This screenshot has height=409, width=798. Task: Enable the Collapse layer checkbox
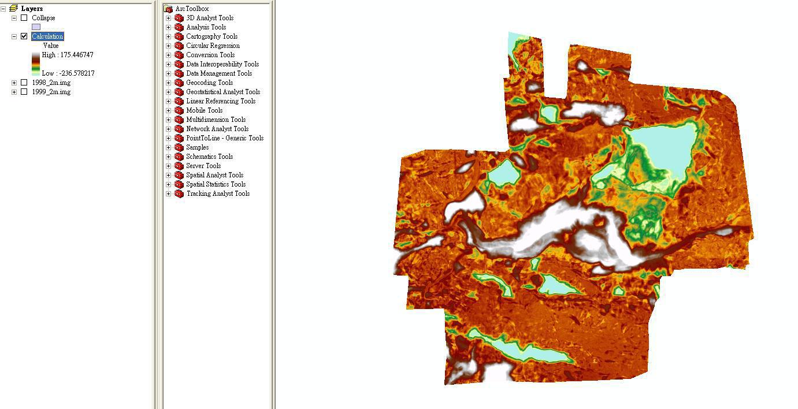click(x=24, y=18)
